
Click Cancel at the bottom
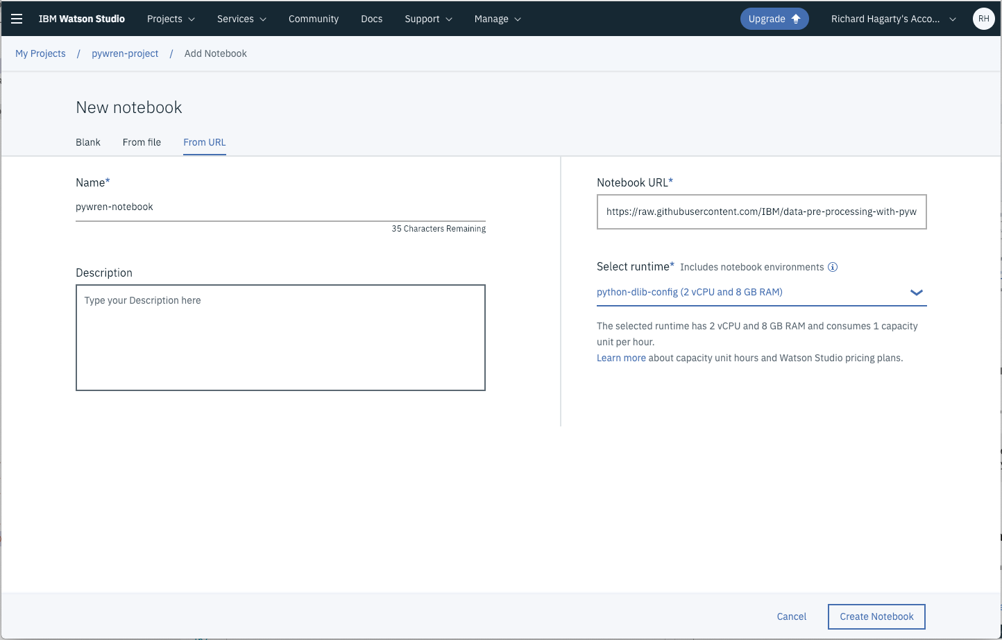point(792,616)
